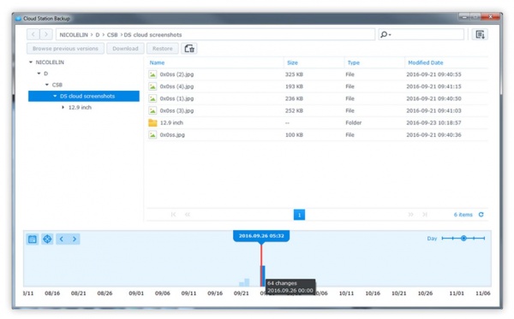Click image icon of 0x0ss.jpg

click(x=152, y=135)
